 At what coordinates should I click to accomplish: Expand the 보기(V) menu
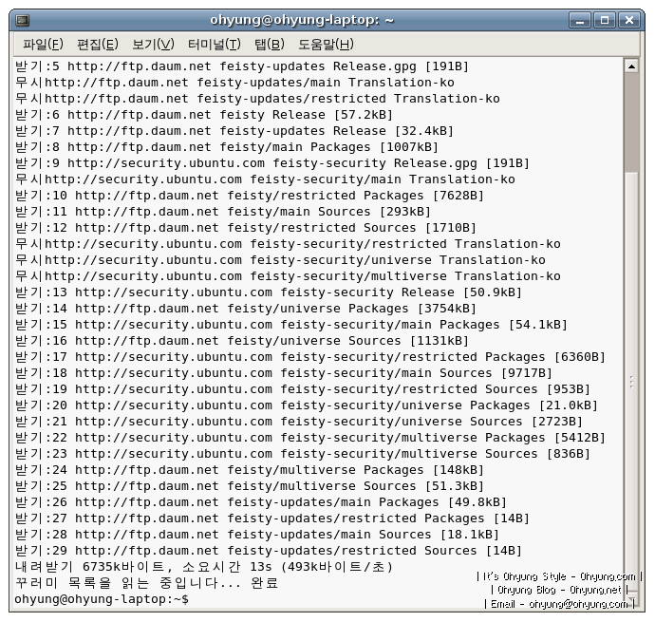click(153, 45)
